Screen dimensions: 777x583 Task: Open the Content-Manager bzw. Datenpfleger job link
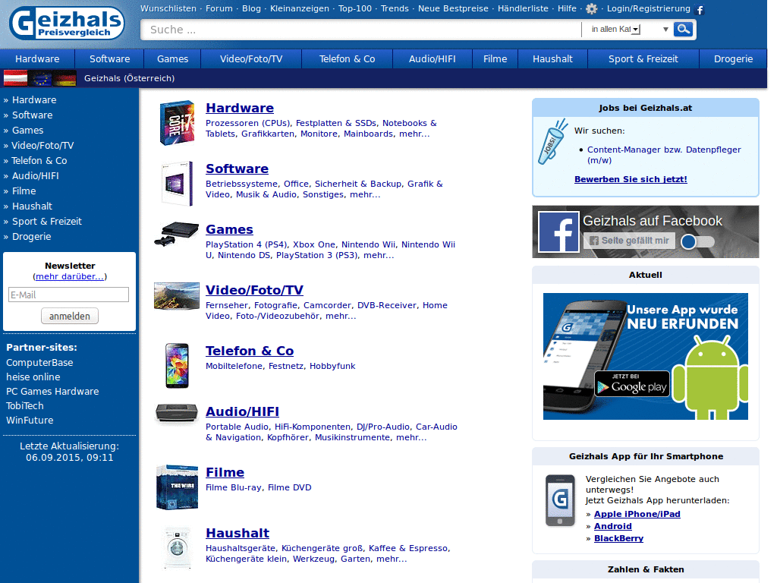(664, 155)
